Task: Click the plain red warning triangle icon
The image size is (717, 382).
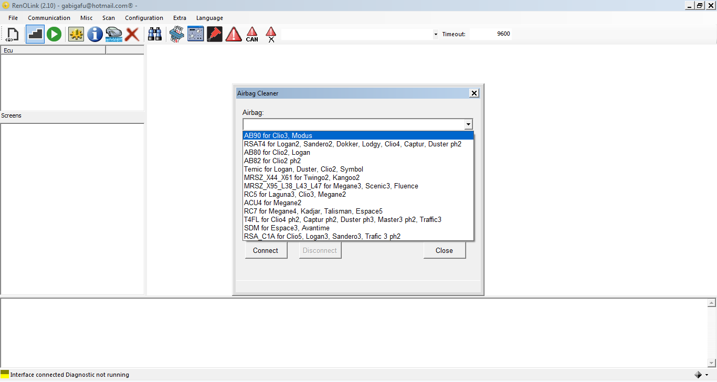Action: 234,35
